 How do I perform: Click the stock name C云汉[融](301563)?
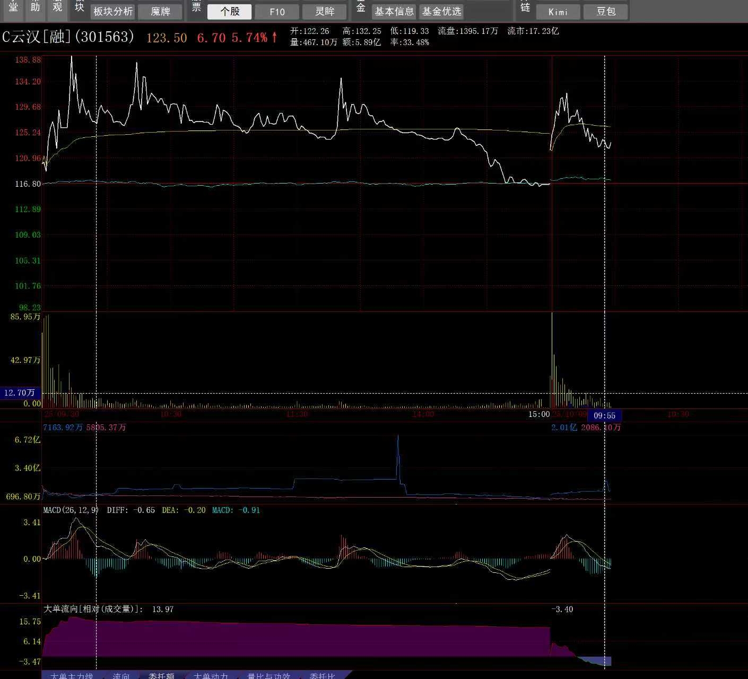(x=68, y=37)
